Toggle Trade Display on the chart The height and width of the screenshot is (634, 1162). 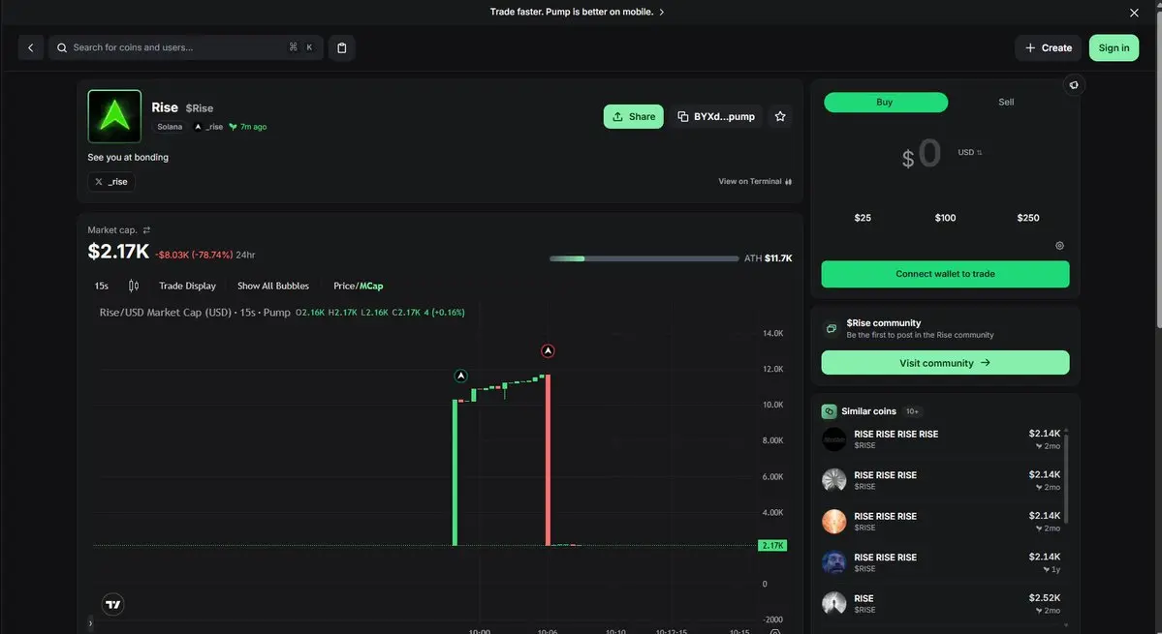187,286
